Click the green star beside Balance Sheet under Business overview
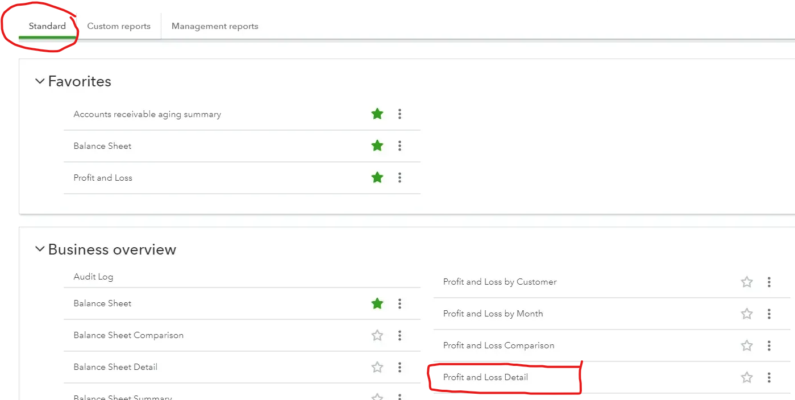Image resolution: width=795 pixels, height=400 pixels. tap(377, 303)
